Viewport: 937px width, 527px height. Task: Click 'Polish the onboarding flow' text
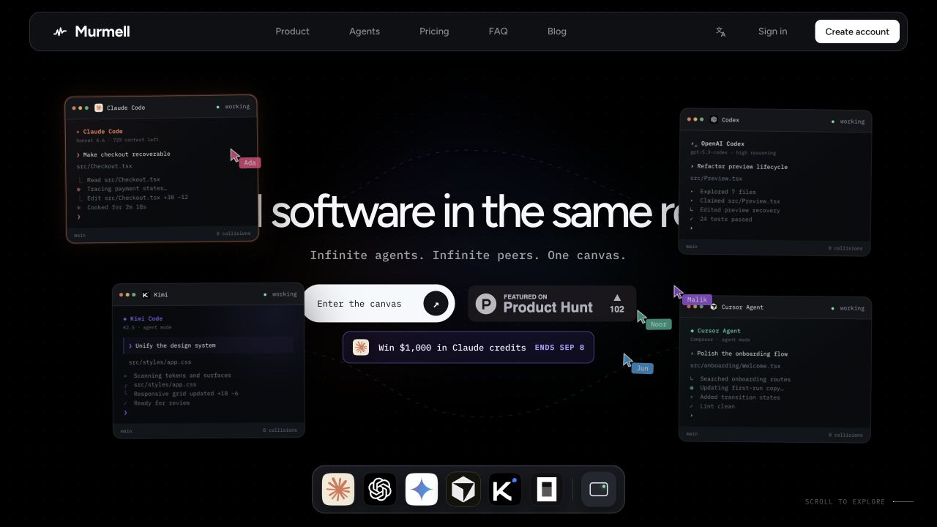click(742, 354)
